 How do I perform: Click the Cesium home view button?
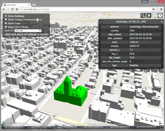click(x=149, y=15)
